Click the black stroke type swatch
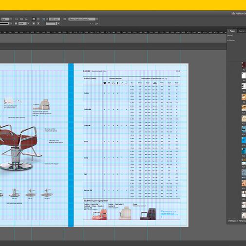Image resolution: width=246 pixels, height=246 pixels. (4, 23)
